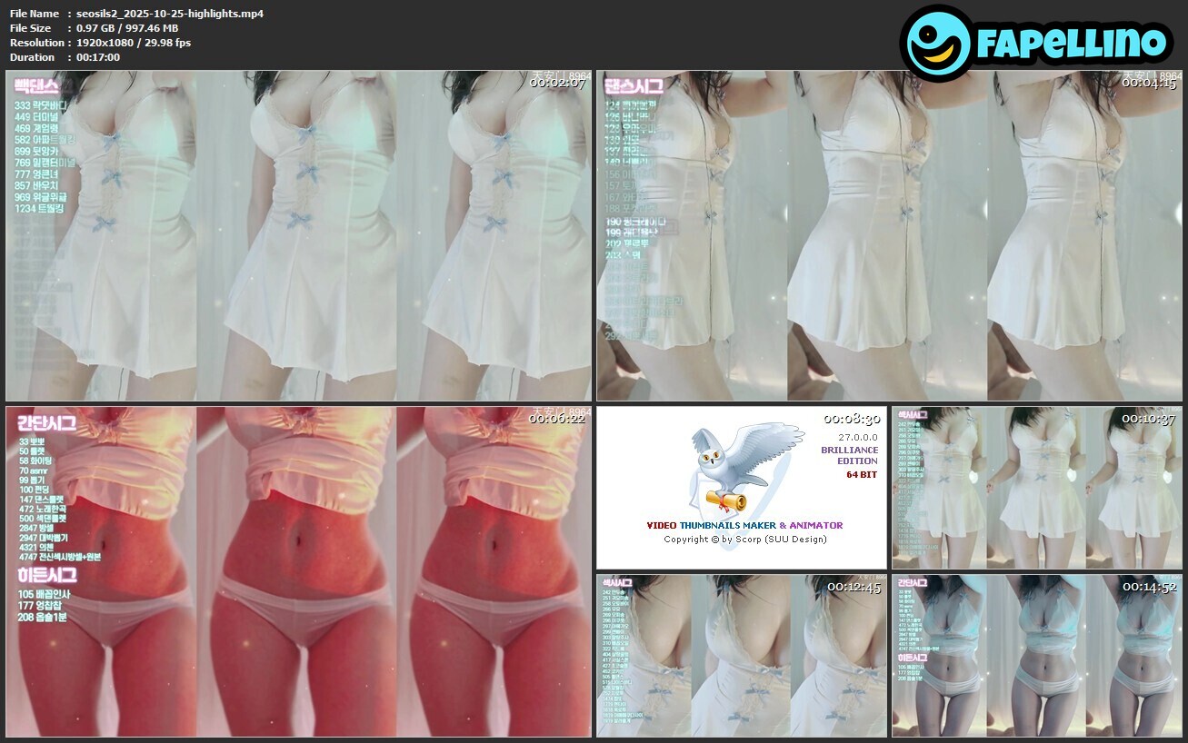Click the 27.0.0.0 version number
The image size is (1188, 743).
857,437
